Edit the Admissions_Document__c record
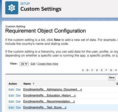The image size is (118, 112). click(11, 90)
